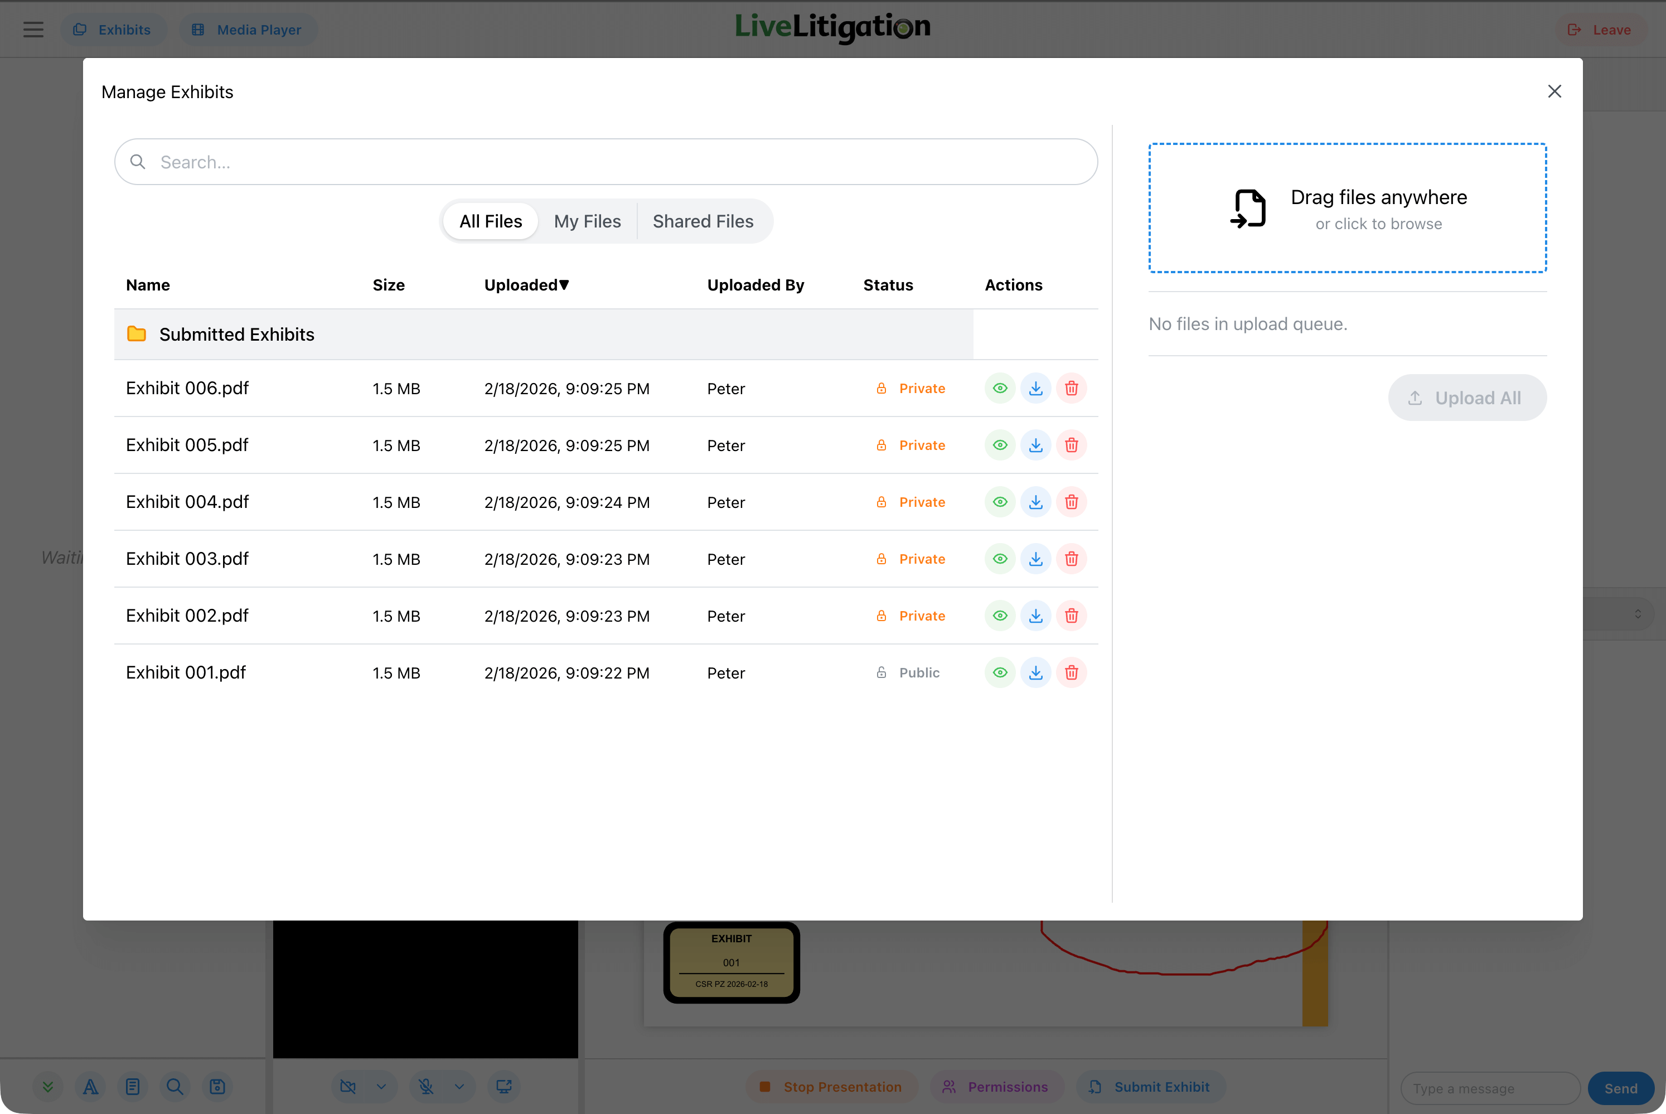This screenshot has height=1114, width=1666.
Task: Sort files by Name column header
Action: [x=148, y=285]
